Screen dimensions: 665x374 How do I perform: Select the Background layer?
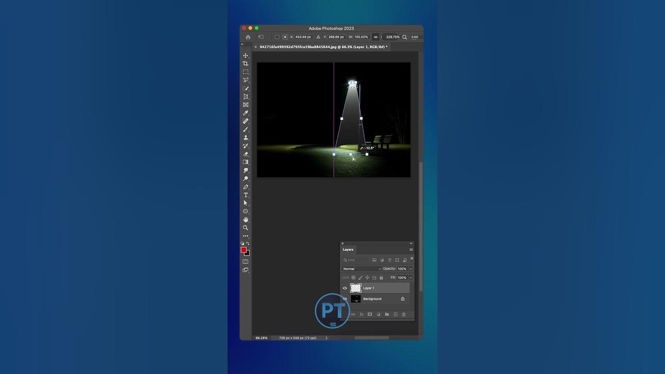click(376, 299)
